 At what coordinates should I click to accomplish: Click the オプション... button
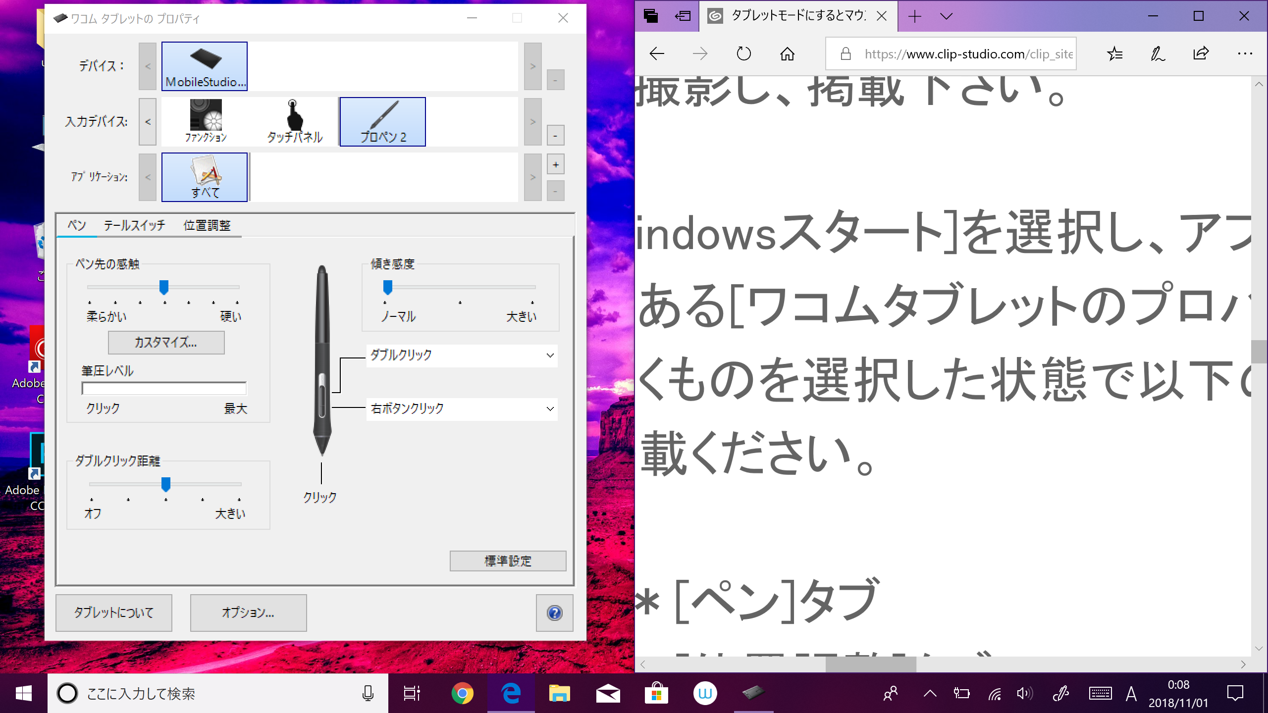click(248, 613)
